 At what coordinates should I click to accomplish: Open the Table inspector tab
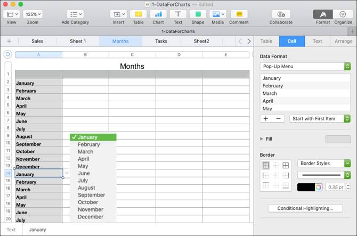point(266,41)
